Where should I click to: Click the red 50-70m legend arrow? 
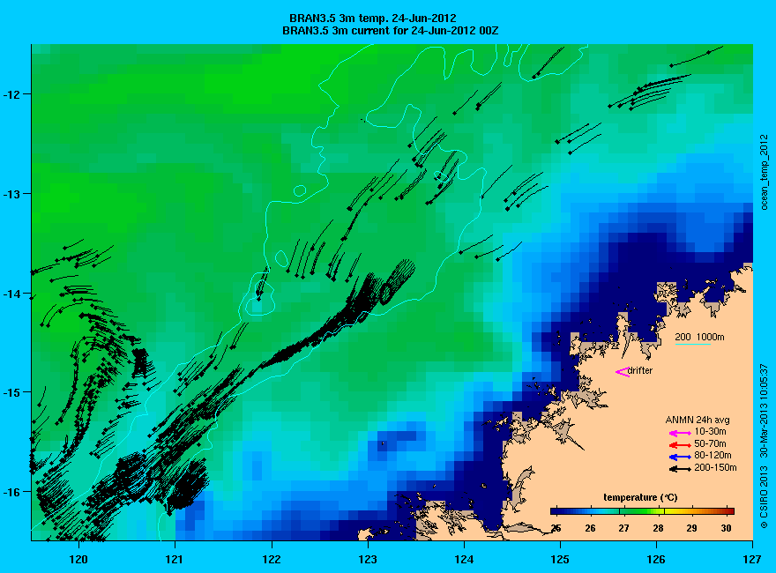[x=680, y=445]
